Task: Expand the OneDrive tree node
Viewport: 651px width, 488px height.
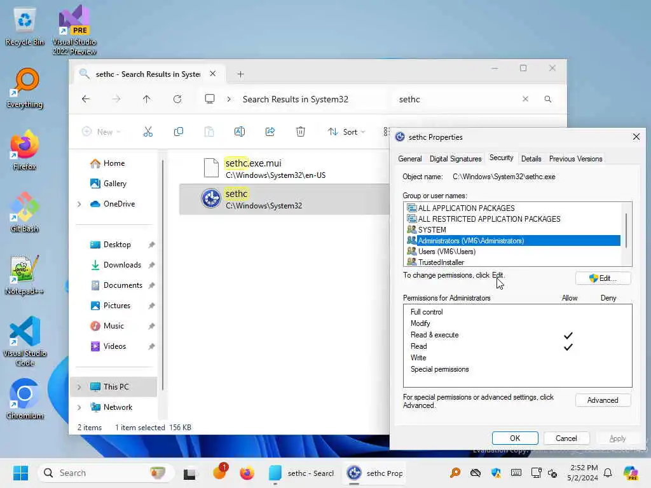Action: pyautogui.click(x=79, y=204)
